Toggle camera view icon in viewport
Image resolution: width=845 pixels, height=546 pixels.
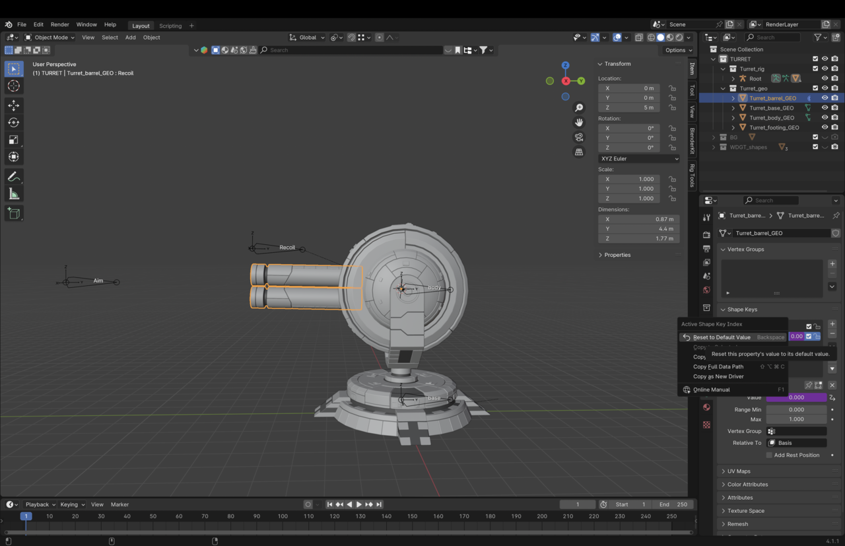(579, 137)
